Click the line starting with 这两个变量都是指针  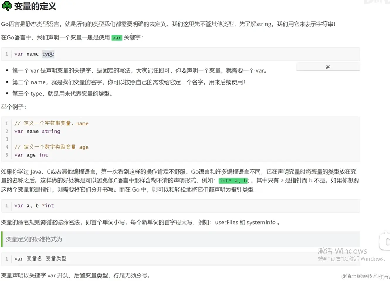[128, 189]
